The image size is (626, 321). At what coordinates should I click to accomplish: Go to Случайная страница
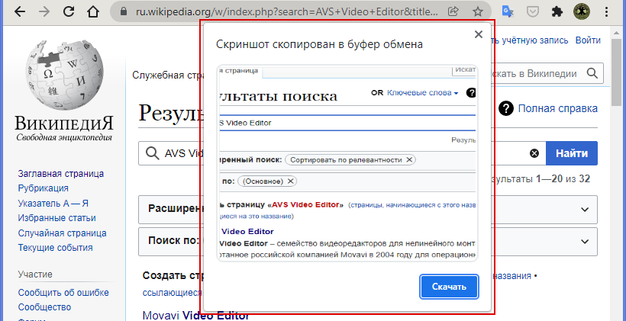[x=62, y=233]
